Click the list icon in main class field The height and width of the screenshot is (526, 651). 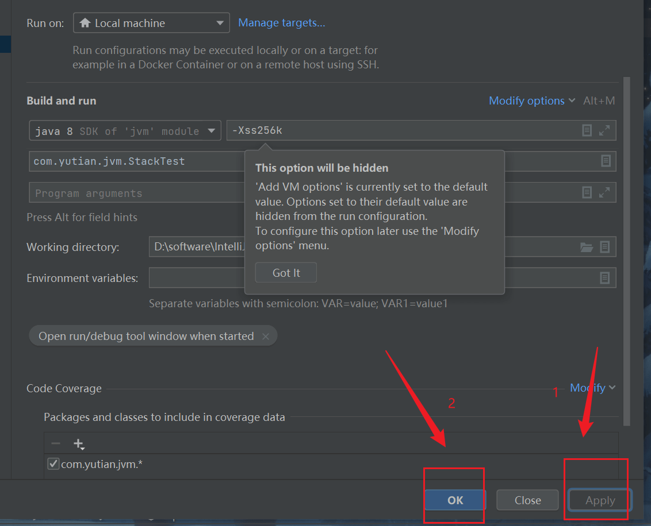click(606, 161)
